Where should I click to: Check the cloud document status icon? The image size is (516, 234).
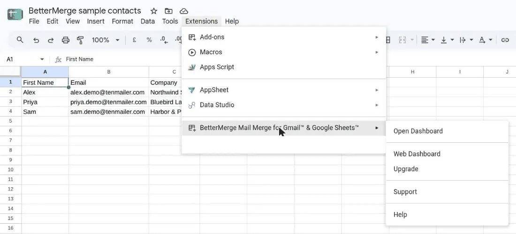(183, 11)
